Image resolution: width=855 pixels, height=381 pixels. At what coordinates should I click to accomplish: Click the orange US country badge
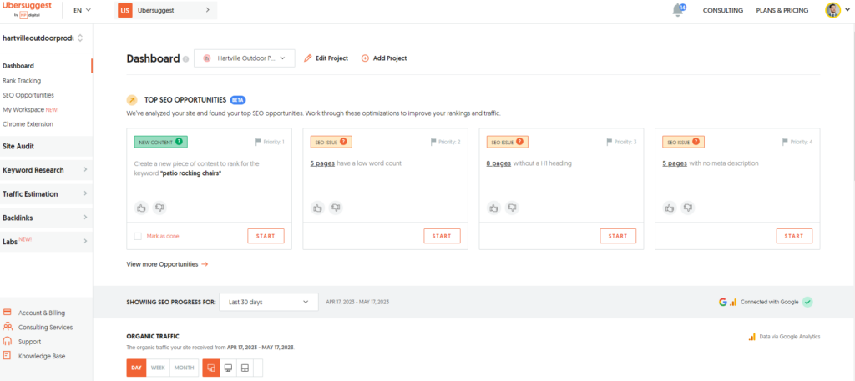[125, 10]
